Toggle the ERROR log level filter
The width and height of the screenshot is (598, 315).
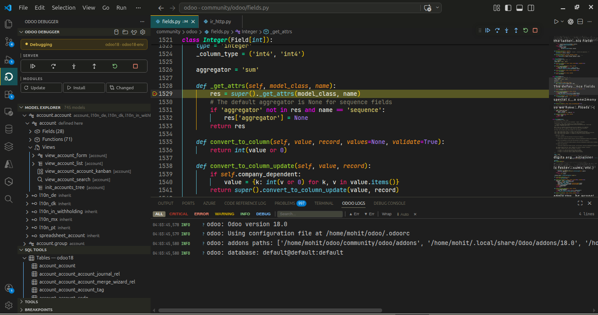click(x=201, y=214)
